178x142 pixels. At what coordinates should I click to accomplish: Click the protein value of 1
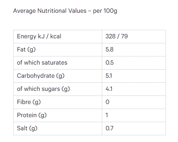point(107,115)
